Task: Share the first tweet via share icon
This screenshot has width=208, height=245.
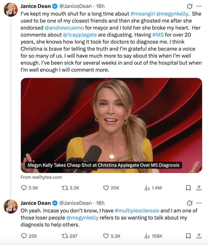Action: coord(199,188)
